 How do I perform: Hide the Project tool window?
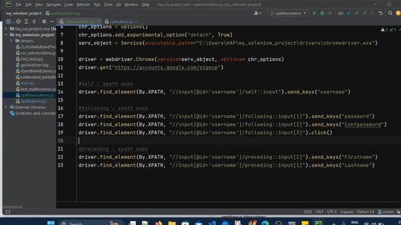(x=52, y=21)
